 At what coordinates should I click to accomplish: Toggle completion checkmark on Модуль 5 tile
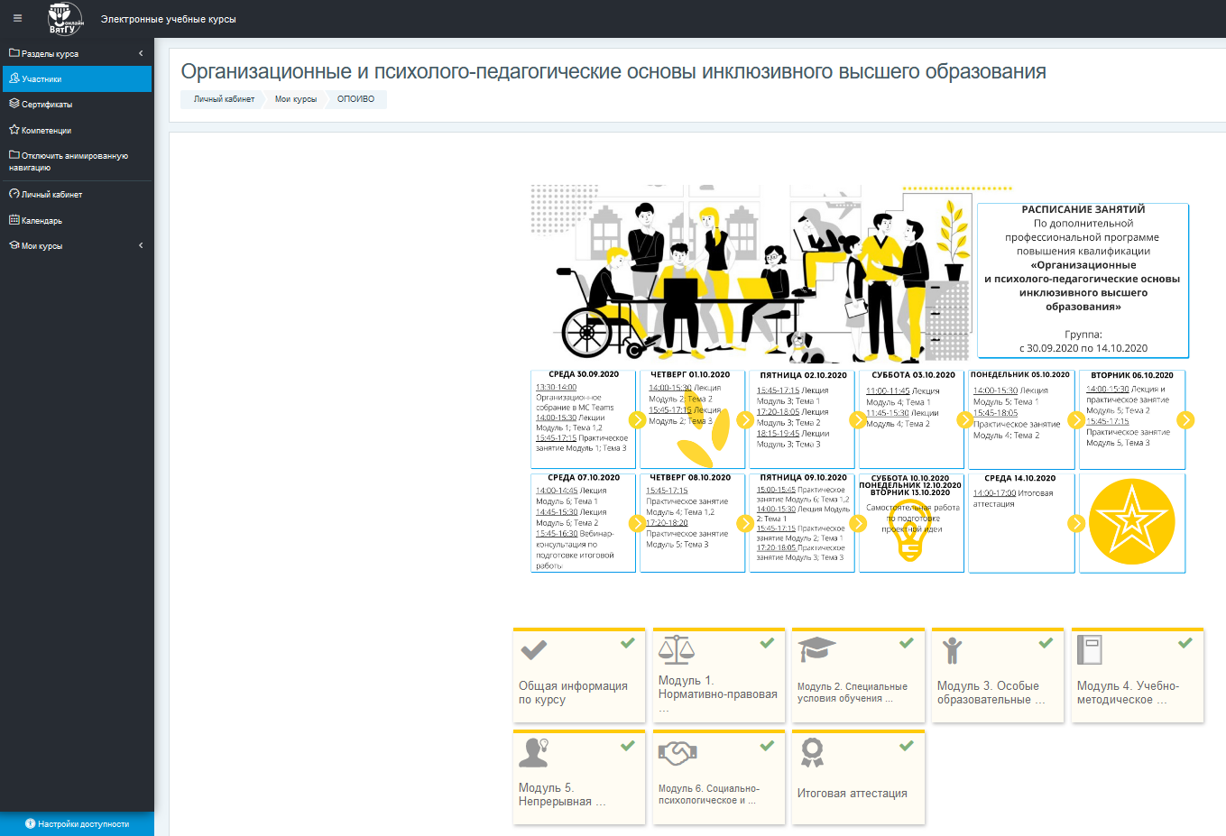628,746
